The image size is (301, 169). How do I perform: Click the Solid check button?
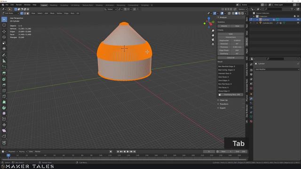[x=231, y=34]
